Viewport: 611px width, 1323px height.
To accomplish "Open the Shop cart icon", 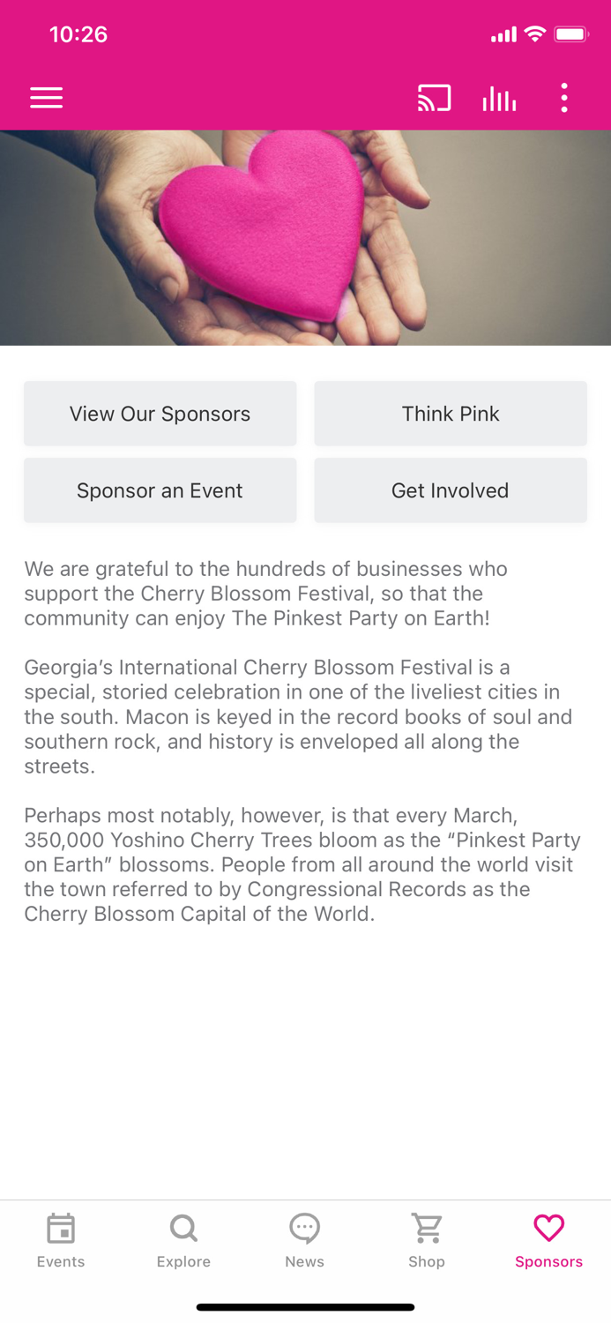I will (x=427, y=1228).
